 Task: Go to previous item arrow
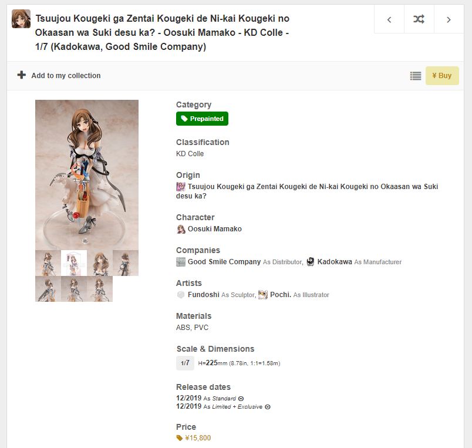389,19
